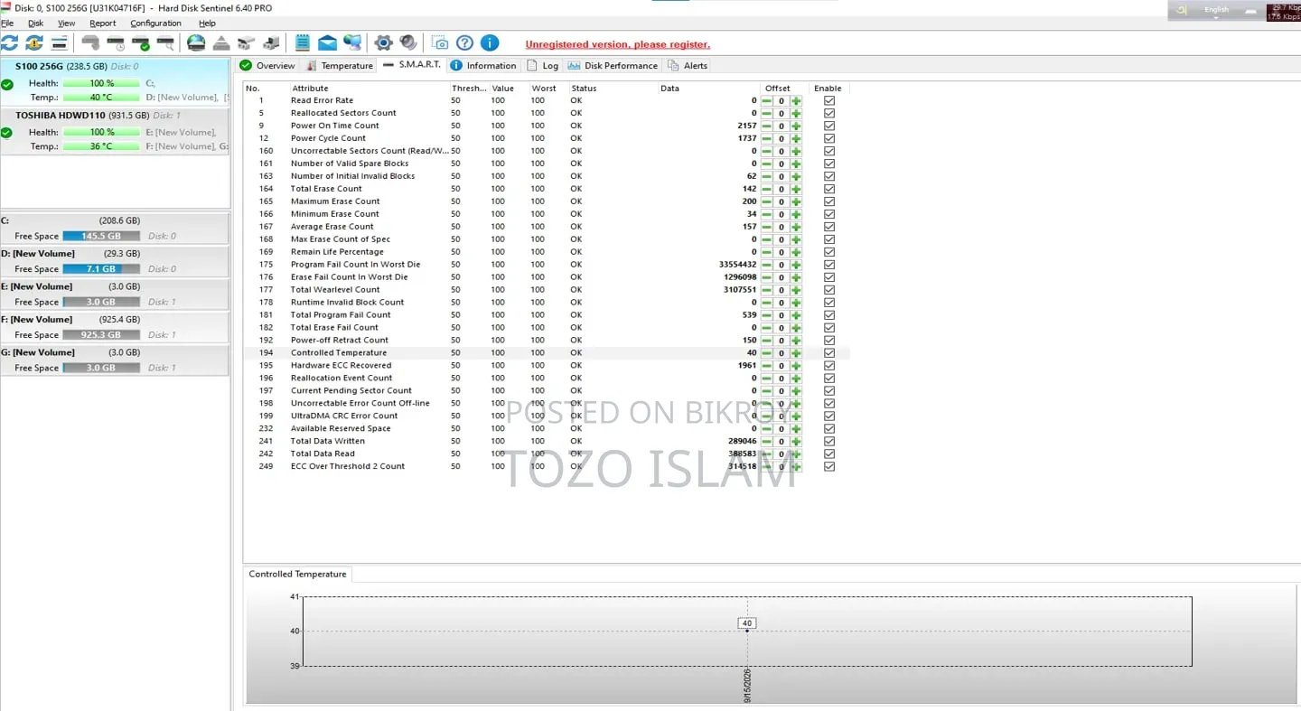Open settings via the gear toolbar icon

point(383,42)
